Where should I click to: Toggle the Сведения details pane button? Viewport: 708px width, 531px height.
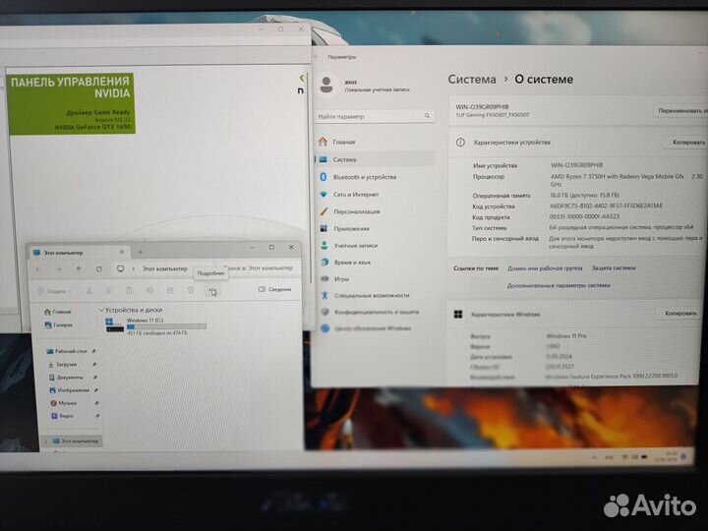274,290
